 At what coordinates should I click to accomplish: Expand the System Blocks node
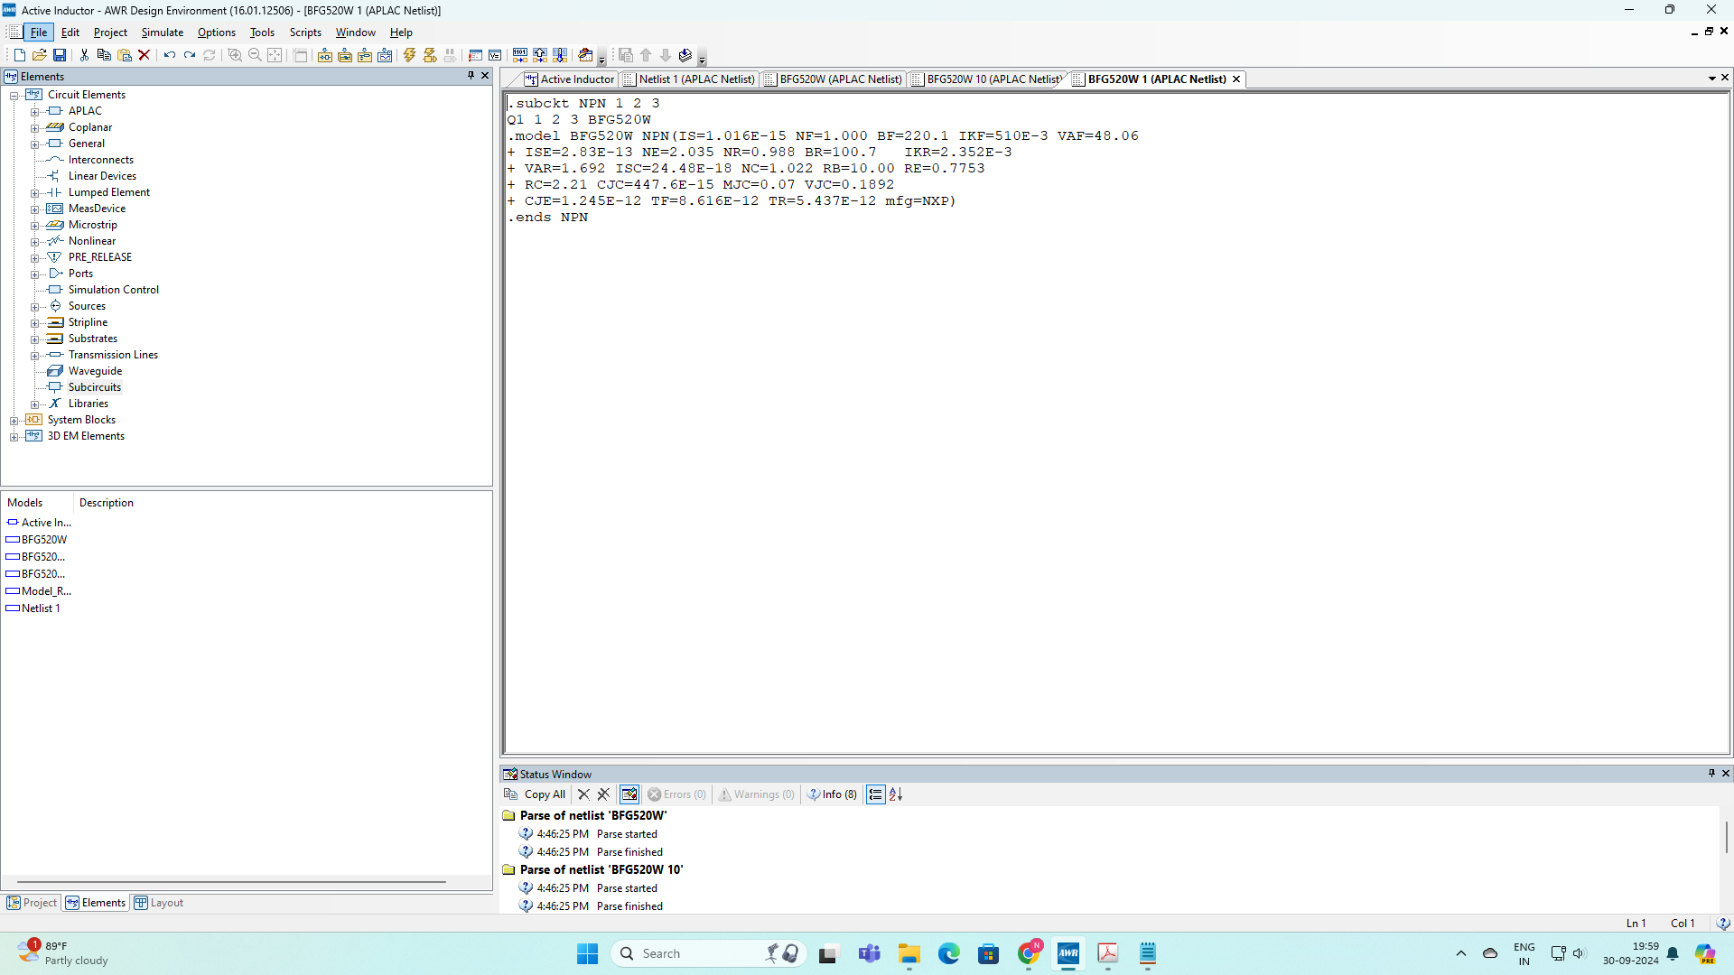14,421
